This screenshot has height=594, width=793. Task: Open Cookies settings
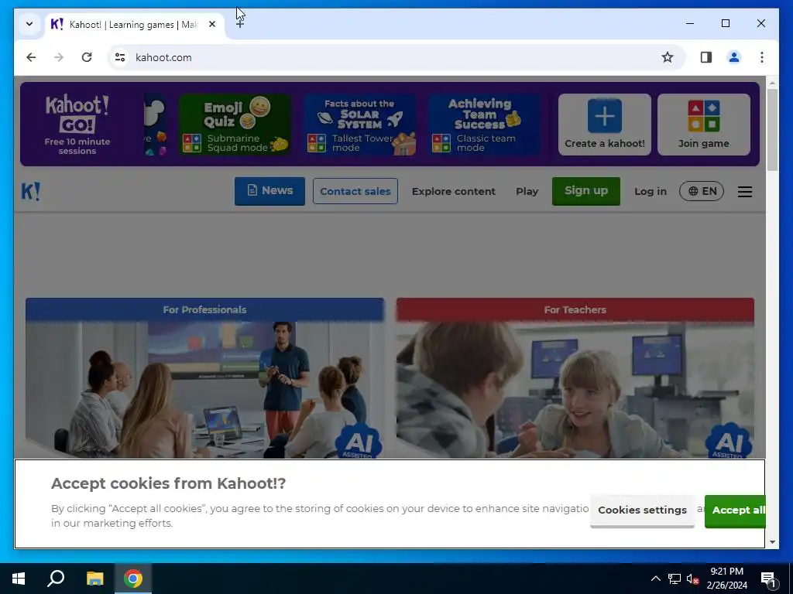(642, 510)
